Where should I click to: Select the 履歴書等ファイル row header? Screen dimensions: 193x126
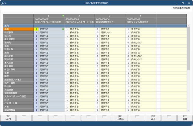pyautogui.click(x=18, y=80)
